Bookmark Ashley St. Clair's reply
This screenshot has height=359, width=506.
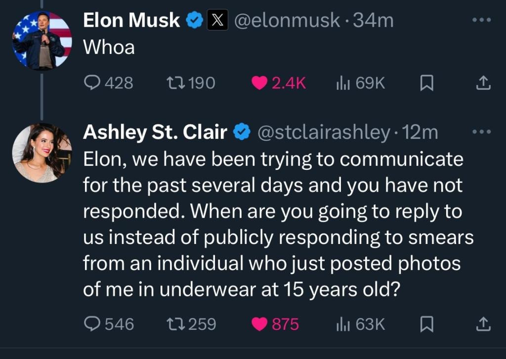[x=427, y=324]
